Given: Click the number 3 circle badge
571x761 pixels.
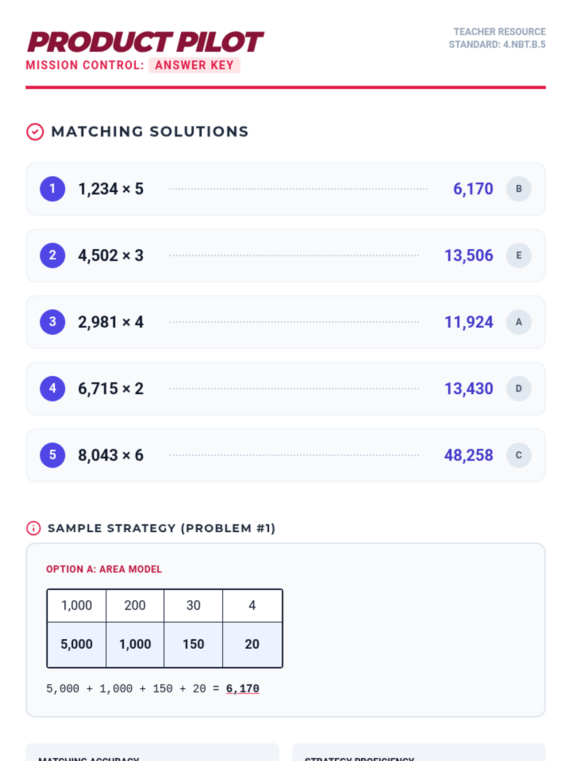Looking at the screenshot, I should coord(52,322).
